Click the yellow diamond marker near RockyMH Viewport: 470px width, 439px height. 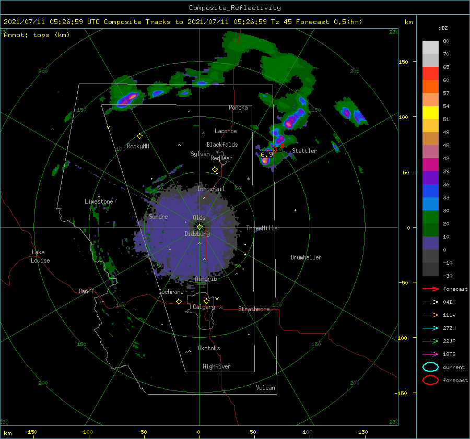pos(139,136)
